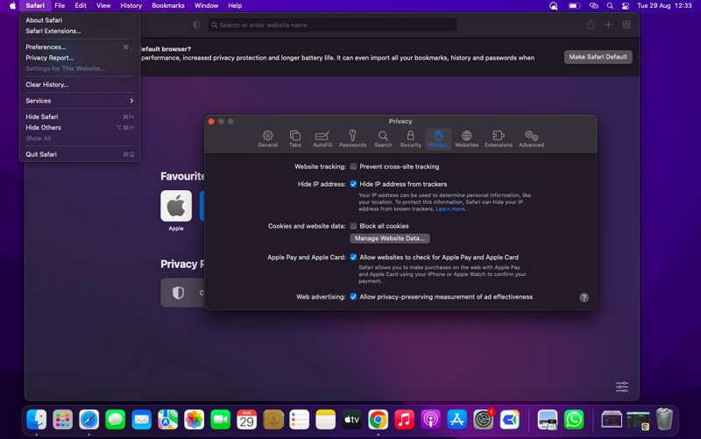701x439 pixels.
Task: Open Google Chrome from the Dock
Action: pos(379,420)
